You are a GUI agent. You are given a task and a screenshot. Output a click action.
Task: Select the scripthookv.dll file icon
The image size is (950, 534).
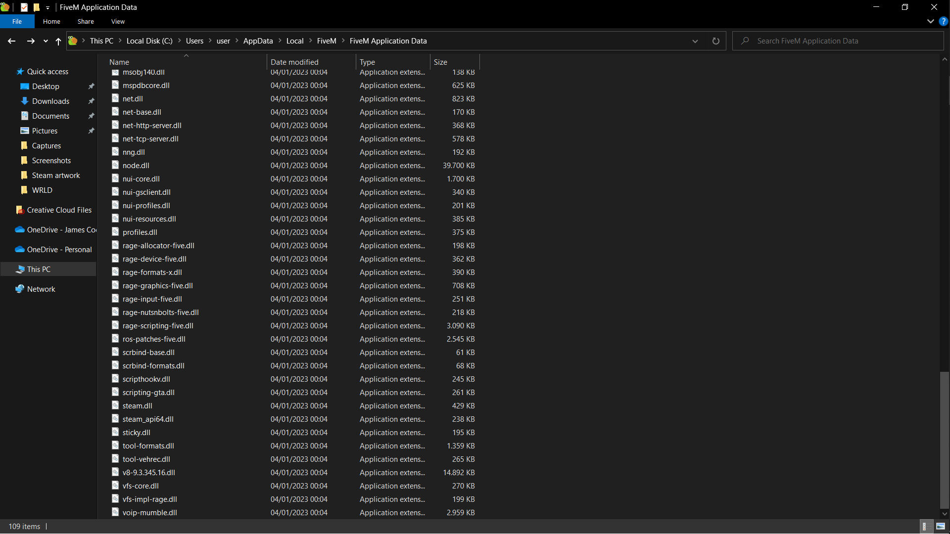click(115, 379)
